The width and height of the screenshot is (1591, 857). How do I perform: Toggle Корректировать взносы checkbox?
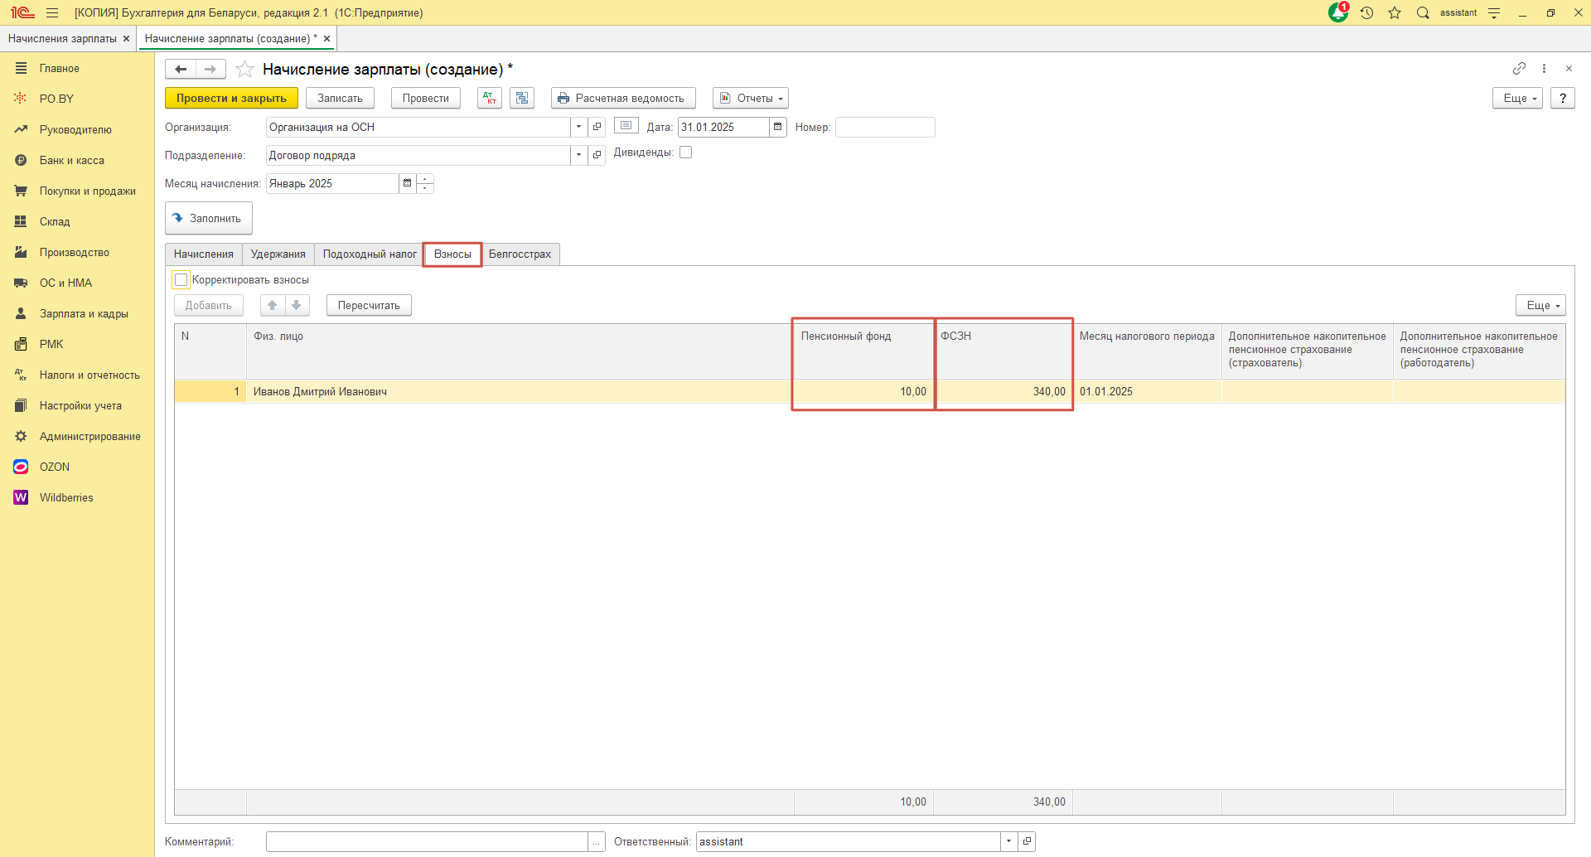pyautogui.click(x=181, y=280)
